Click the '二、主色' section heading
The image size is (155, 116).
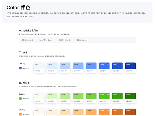(23, 52)
